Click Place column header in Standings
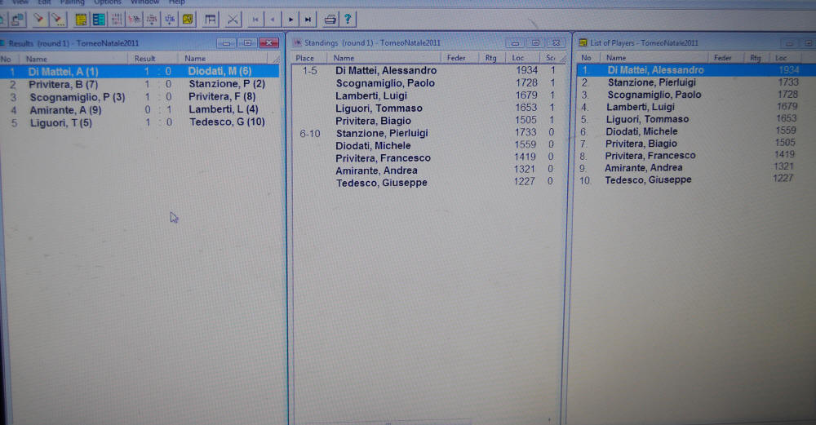Image resolution: width=816 pixels, height=425 pixels. [305, 58]
